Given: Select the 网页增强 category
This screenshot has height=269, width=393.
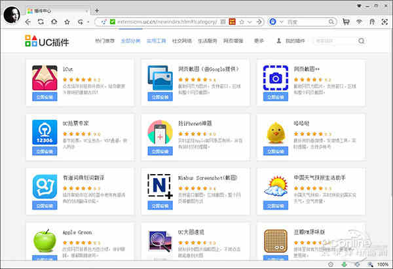Looking at the screenshot, I should click(233, 41).
